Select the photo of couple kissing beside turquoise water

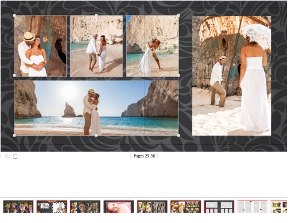[x=153, y=46]
